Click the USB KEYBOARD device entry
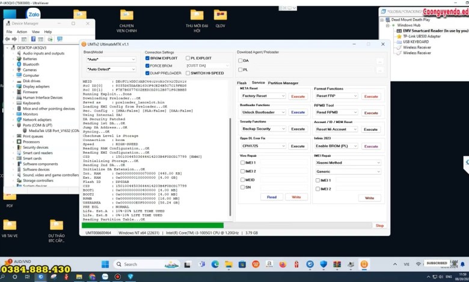The height and width of the screenshot is (282, 469). (416, 41)
